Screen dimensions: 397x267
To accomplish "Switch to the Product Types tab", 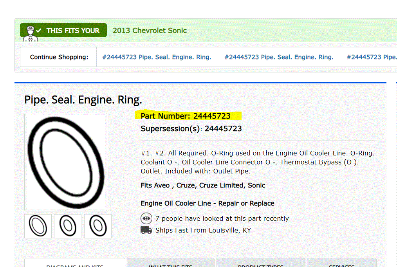I will 260,264.
